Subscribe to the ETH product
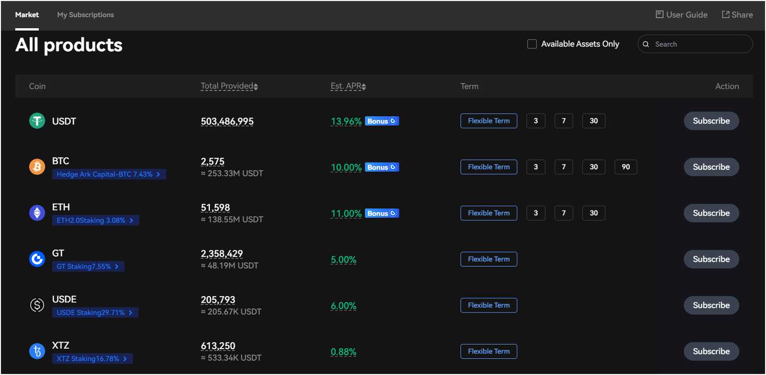 (x=711, y=213)
